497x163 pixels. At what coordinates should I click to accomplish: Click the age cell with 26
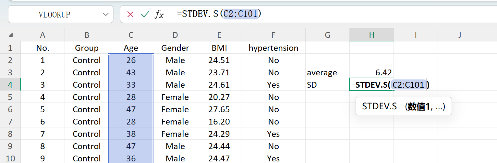tap(131, 60)
